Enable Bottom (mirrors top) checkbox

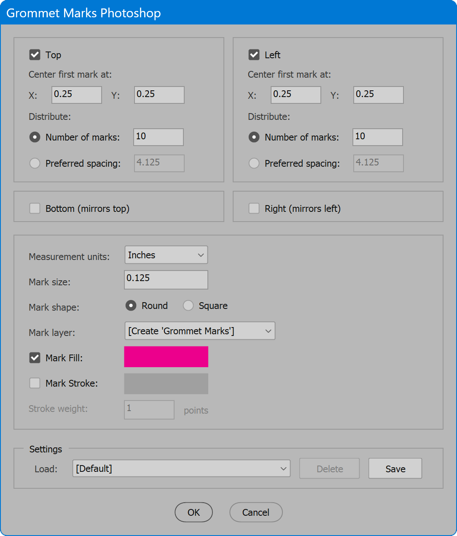click(35, 208)
